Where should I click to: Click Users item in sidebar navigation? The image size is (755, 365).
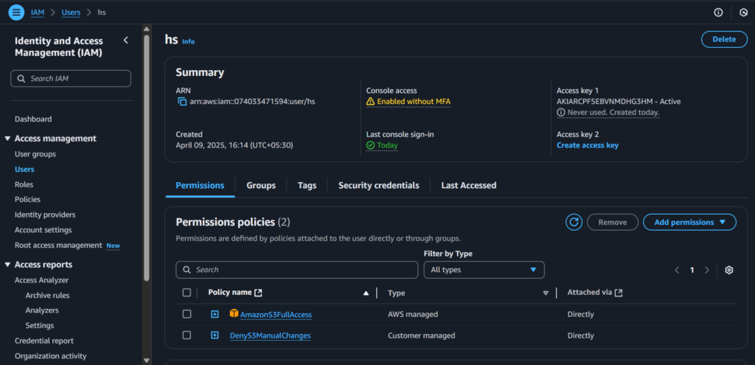pyautogui.click(x=24, y=170)
